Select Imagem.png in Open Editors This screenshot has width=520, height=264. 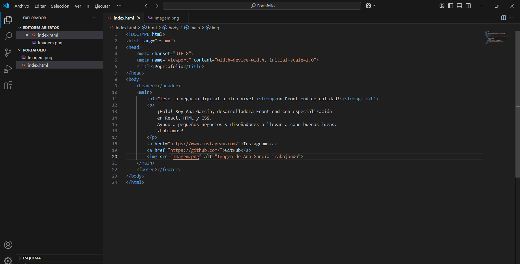click(59, 43)
